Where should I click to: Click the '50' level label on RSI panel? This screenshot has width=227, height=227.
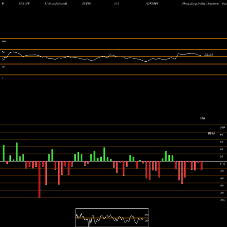coord(3,59)
